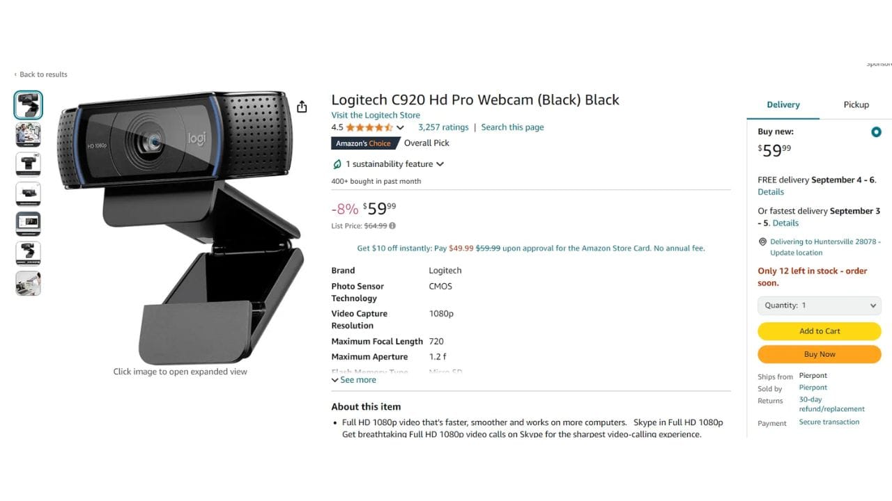Open the Visit the Logitech Store link
The height and width of the screenshot is (501, 892).
click(376, 115)
